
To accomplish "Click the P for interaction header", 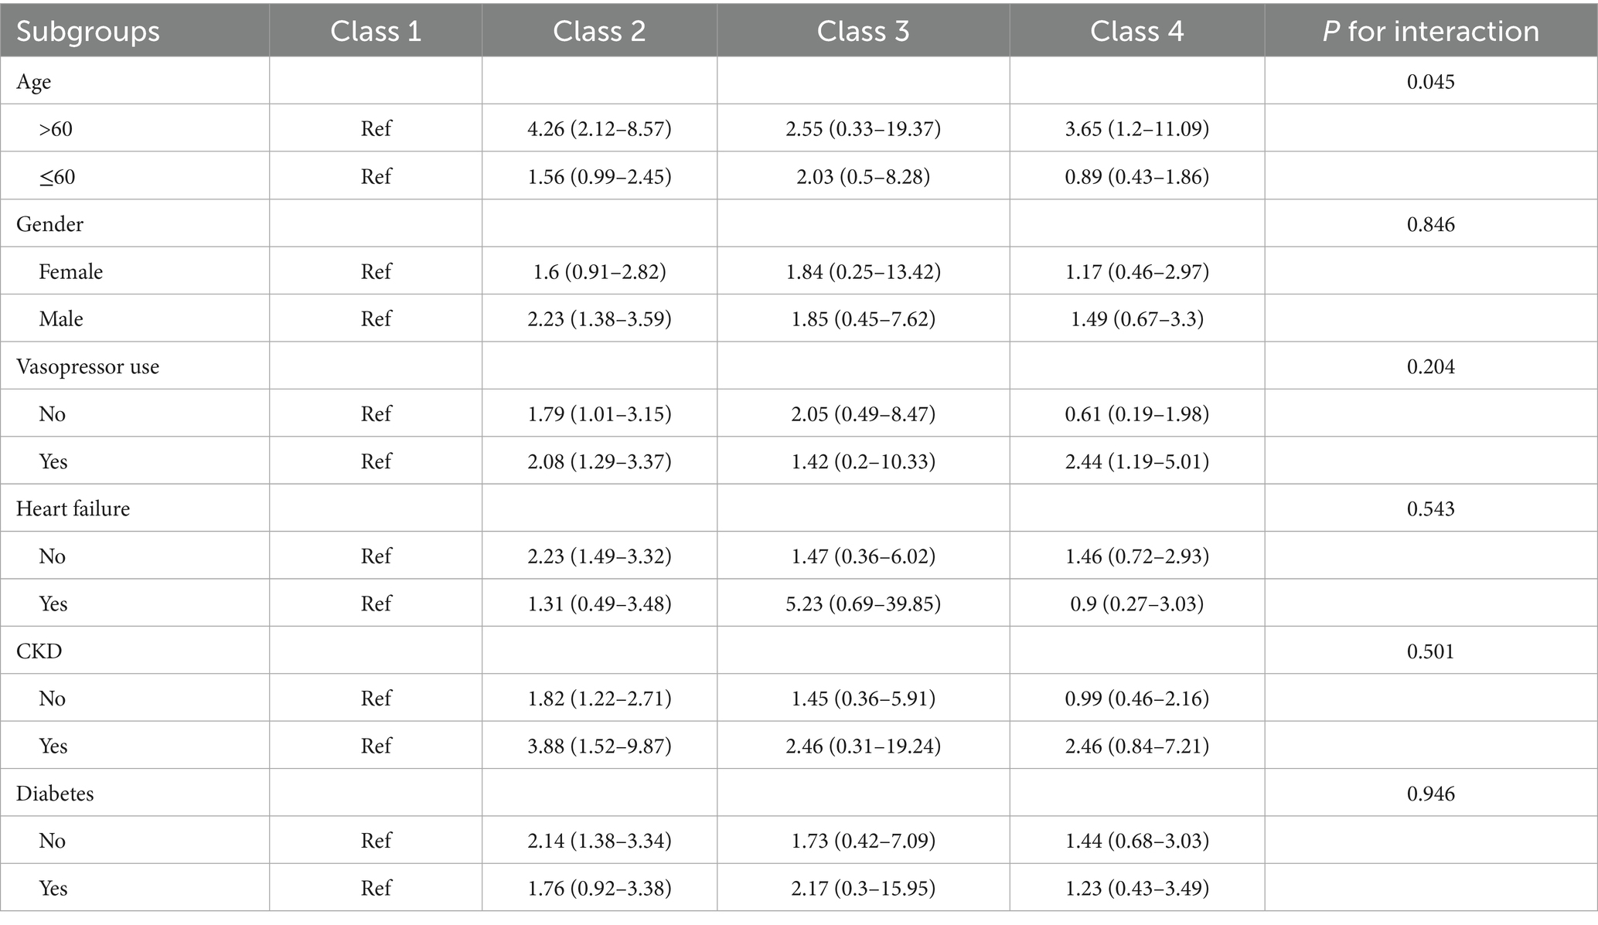I will [1430, 31].
